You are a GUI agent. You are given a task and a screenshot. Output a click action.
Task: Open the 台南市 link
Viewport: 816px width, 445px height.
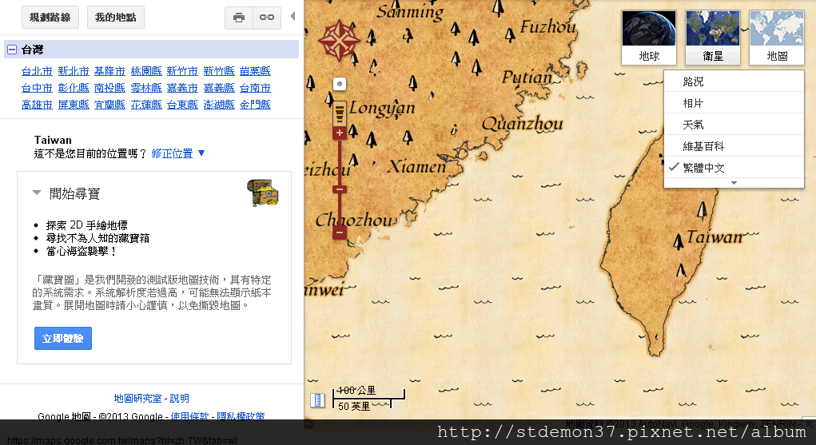tap(255, 87)
